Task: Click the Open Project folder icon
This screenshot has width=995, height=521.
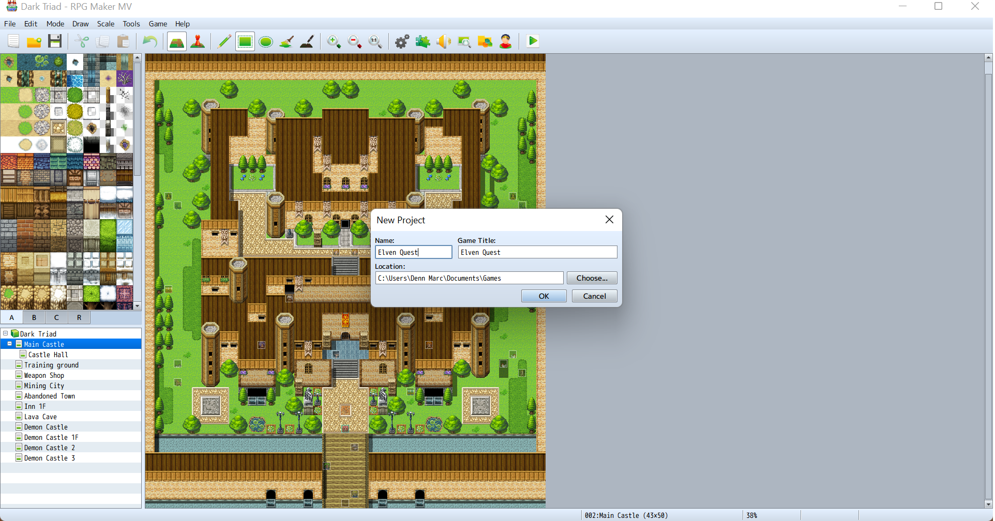Action: [34, 41]
